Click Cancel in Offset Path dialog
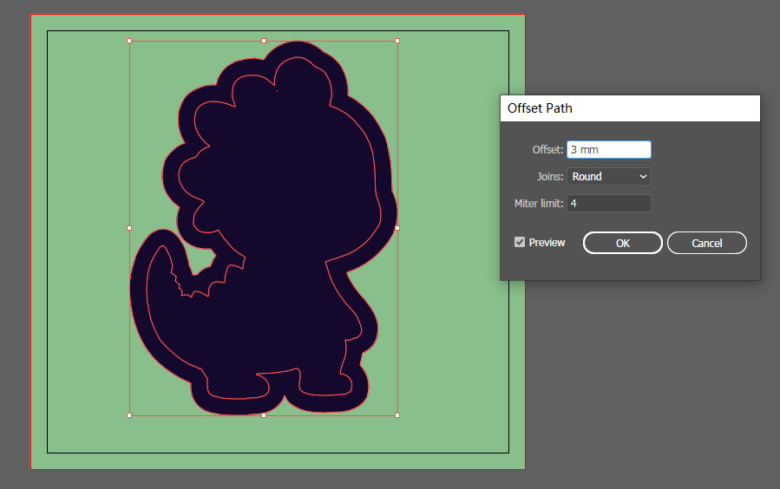The image size is (780, 489). pos(707,243)
